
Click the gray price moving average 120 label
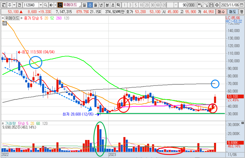67,18
